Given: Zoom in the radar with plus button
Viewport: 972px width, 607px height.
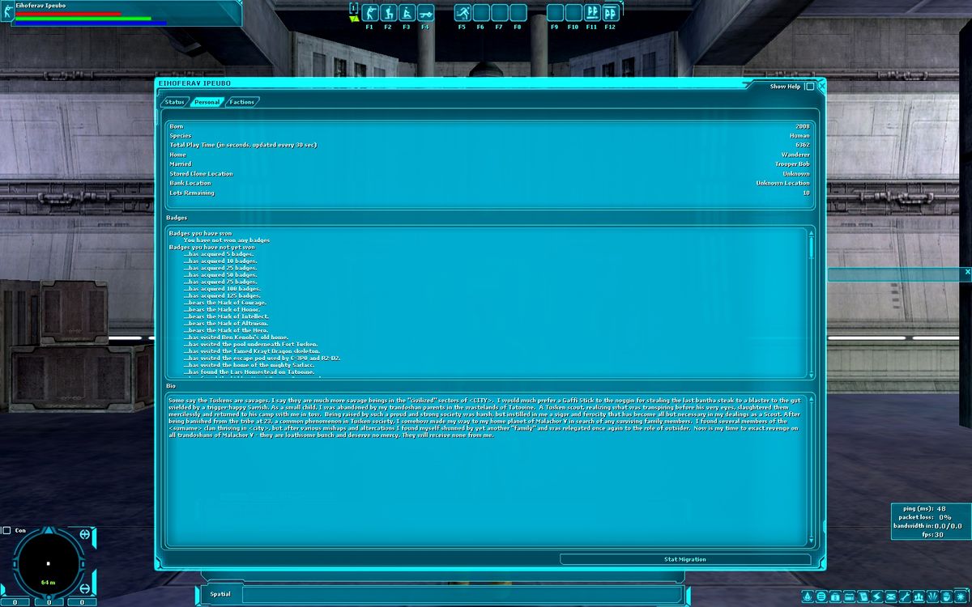Looking at the screenshot, I should 86,536.
